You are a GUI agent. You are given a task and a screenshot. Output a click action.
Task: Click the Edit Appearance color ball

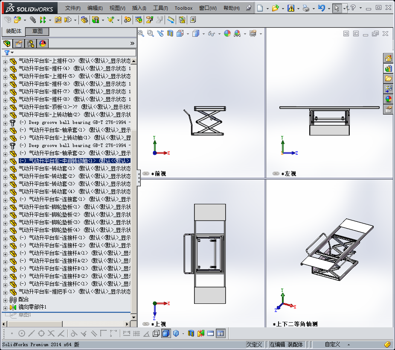point(227,33)
